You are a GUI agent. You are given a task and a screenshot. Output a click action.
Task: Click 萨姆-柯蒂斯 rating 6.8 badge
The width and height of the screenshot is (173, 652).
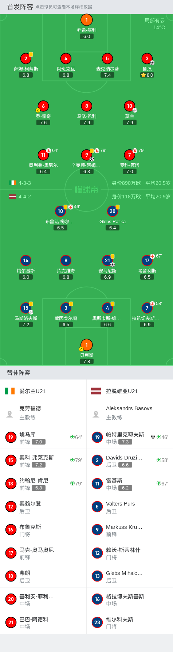click(x=26, y=75)
